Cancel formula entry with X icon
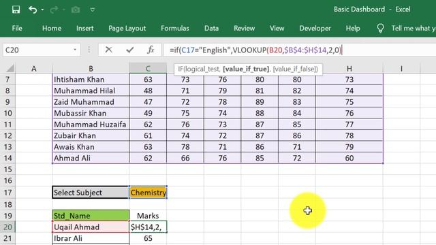The image size is (436, 245). click(109, 50)
